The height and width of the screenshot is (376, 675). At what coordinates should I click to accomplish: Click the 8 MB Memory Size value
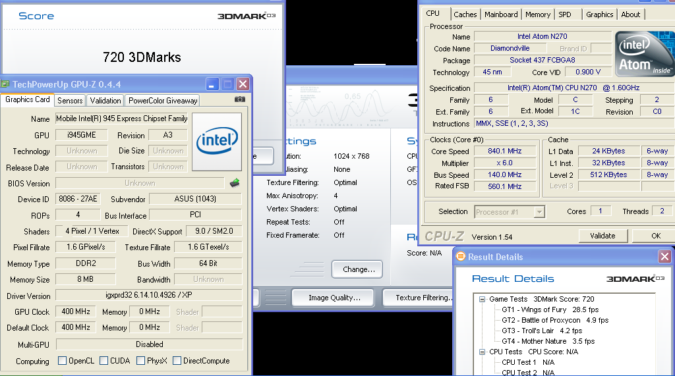[x=85, y=279]
